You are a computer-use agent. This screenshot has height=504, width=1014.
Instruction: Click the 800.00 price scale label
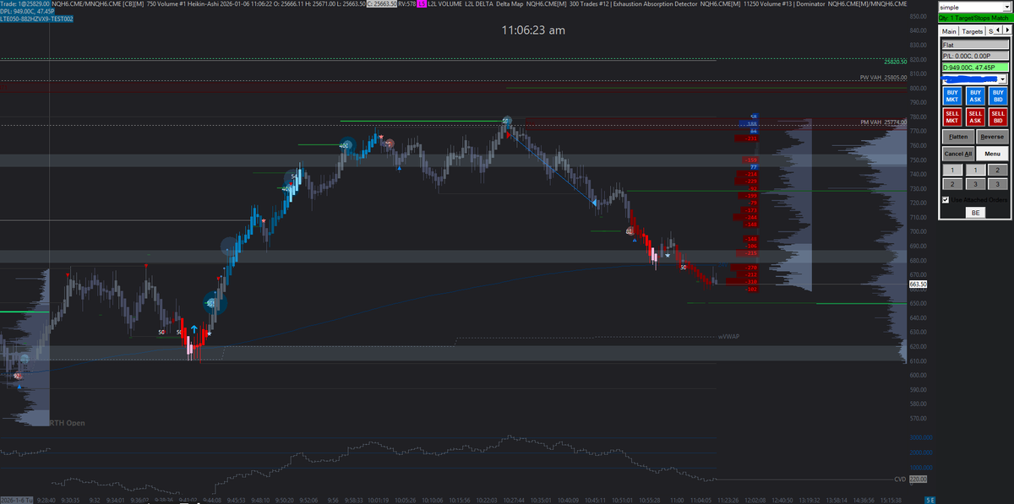pyautogui.click(x=918, y=88)
